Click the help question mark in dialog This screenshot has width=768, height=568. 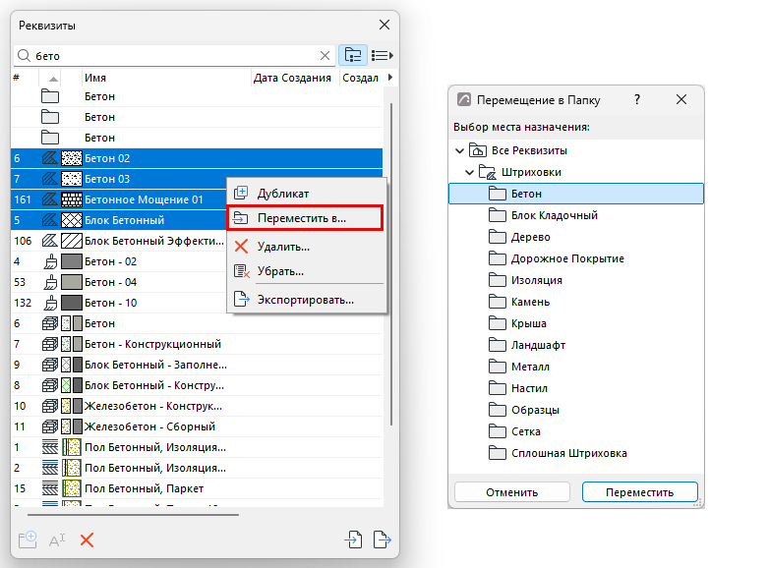(637, 100)
